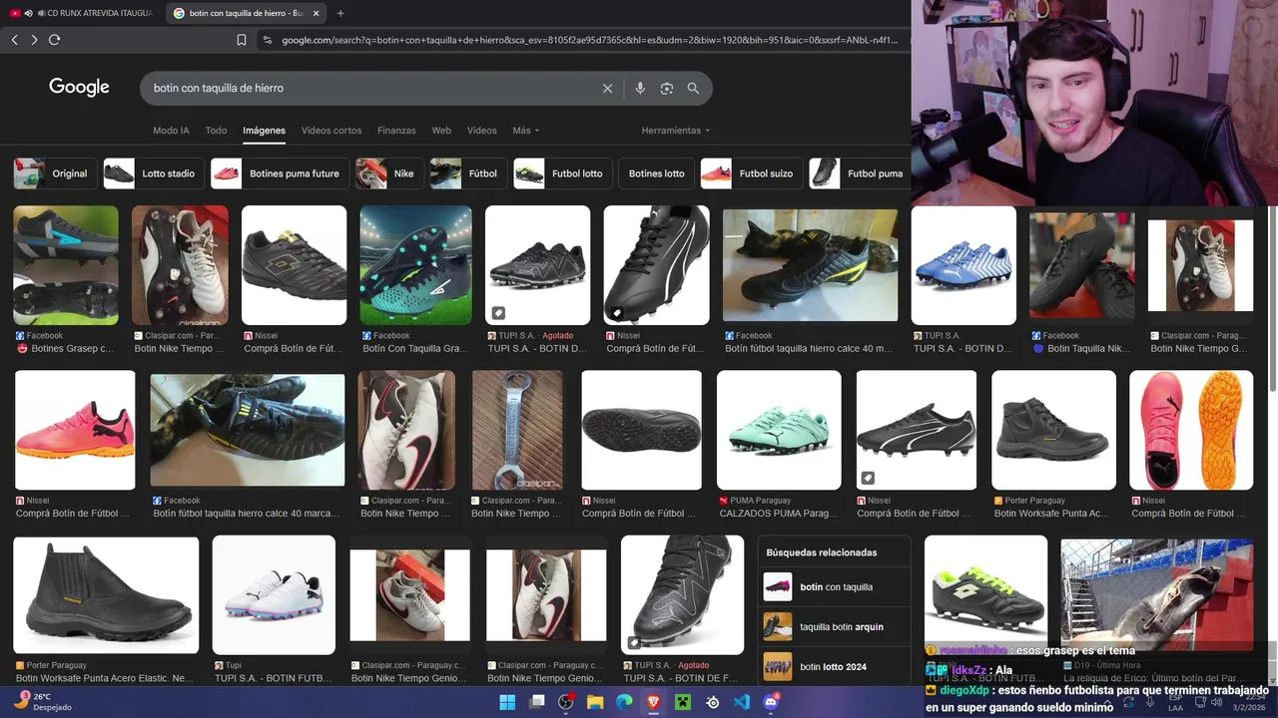
Task: Go forward in browser history
Action: tap(34, 40)
